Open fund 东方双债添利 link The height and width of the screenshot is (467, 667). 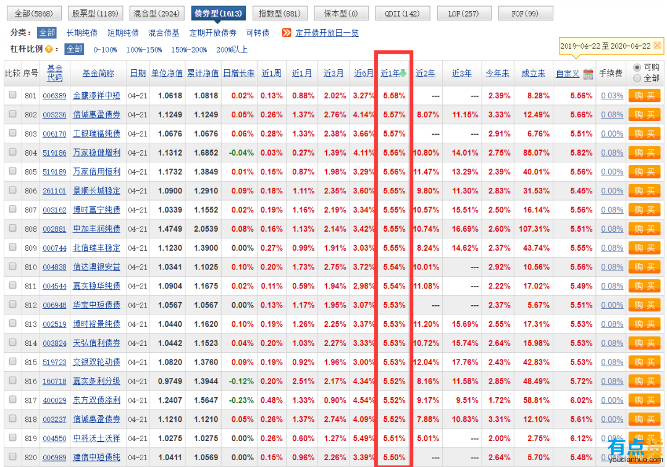click(x=96, y=400)
